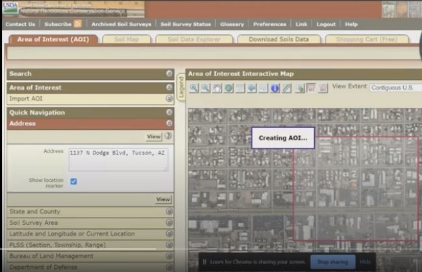Image resolution: width=422 pixels, height=272 pixels.
Task: Click the View button below the address field
Action: click(x=162, y=199)
